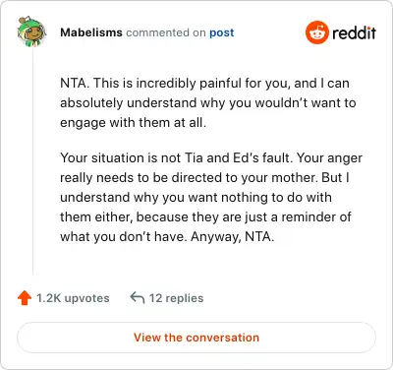Open the '12 replies' label
The width and height of the screenshot is (393, 370).
(x=176, y=298)
